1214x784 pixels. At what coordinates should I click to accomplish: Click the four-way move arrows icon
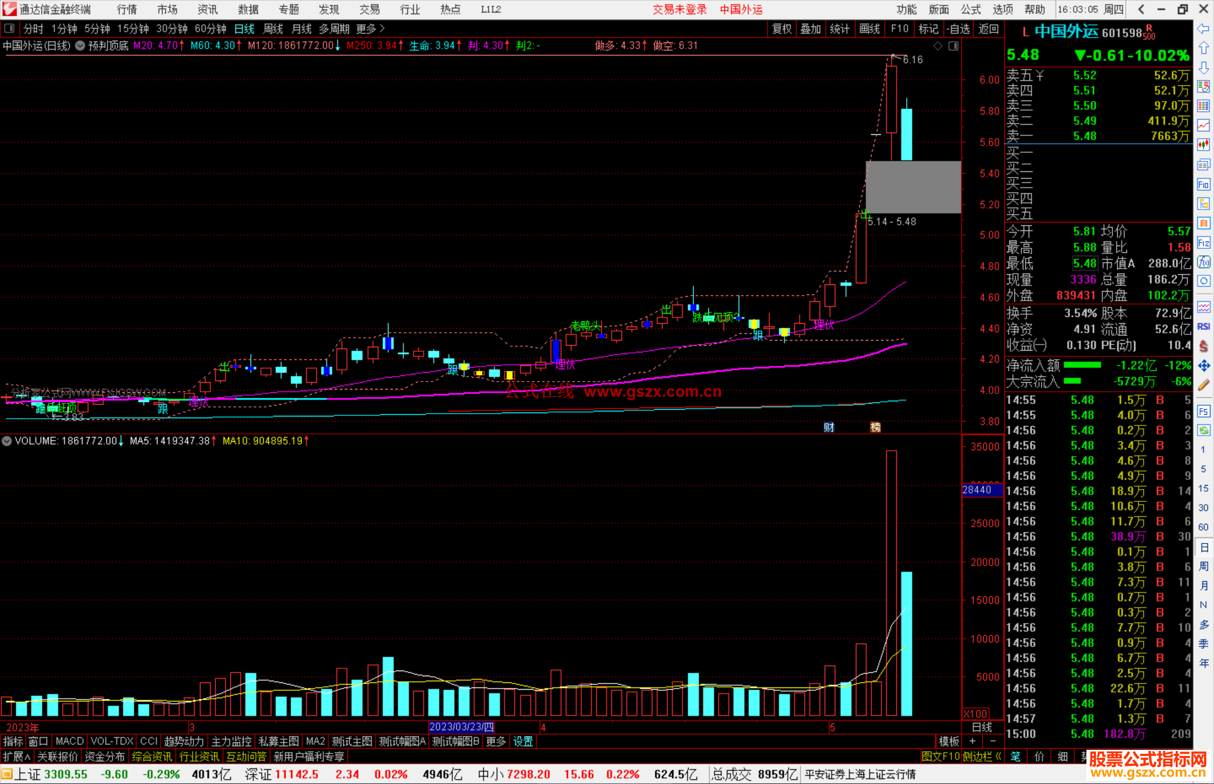coord(1203,366)
